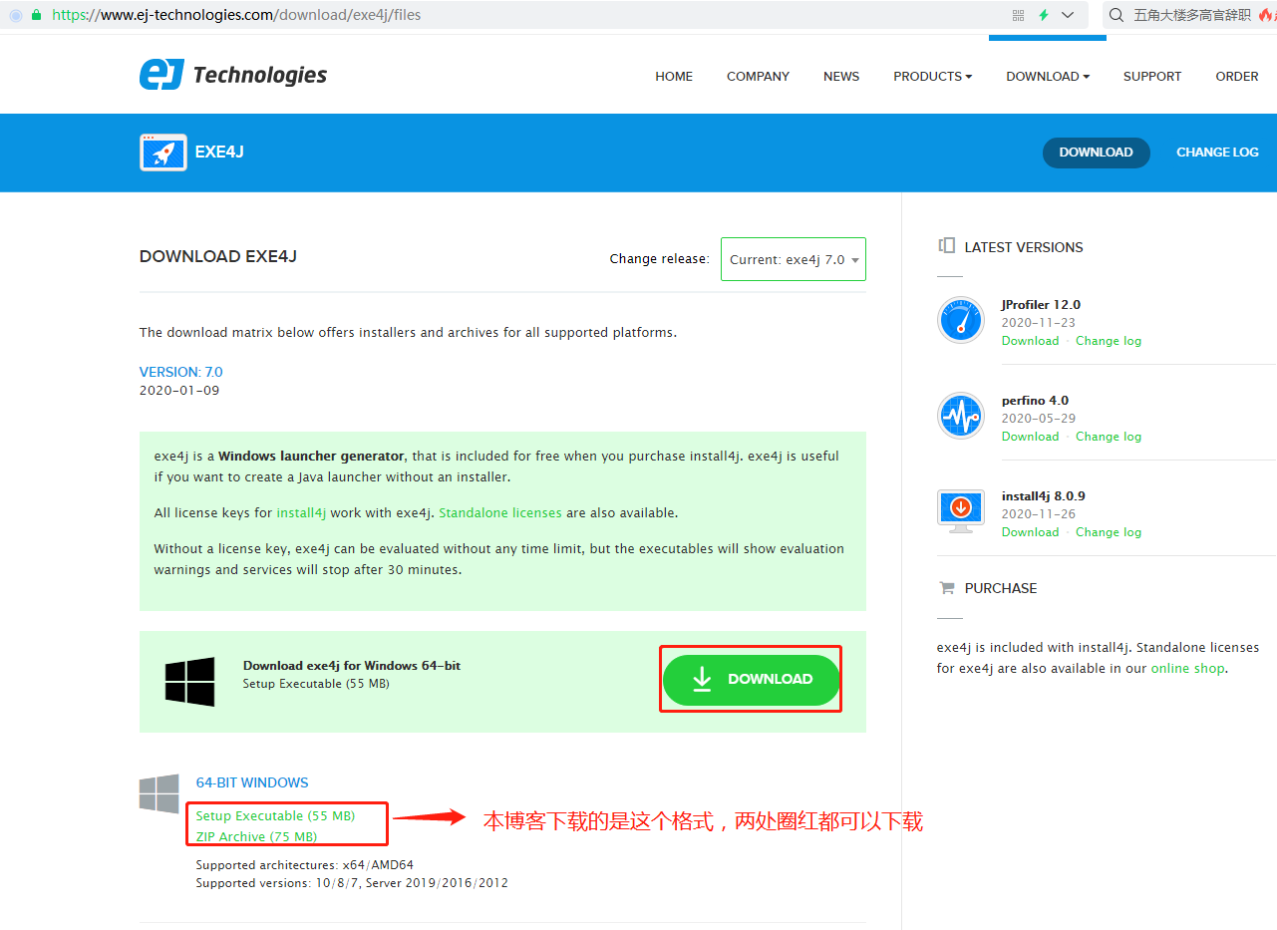Open the SUPPORT page
Image resolution: width=1277 pixels, height=930 pixels.
tap(1152, 76)
